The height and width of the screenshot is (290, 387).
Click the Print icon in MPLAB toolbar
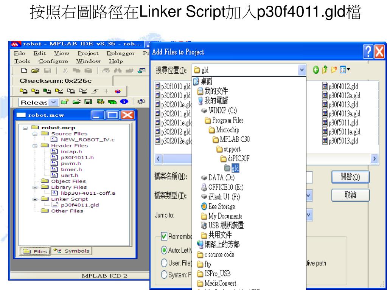(x=106, y=71)
